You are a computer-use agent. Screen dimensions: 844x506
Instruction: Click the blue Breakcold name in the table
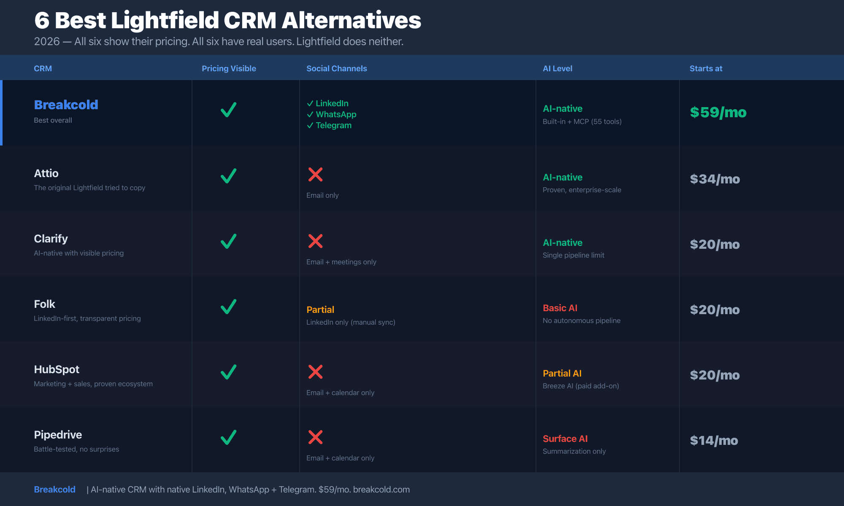pos(66,105)
